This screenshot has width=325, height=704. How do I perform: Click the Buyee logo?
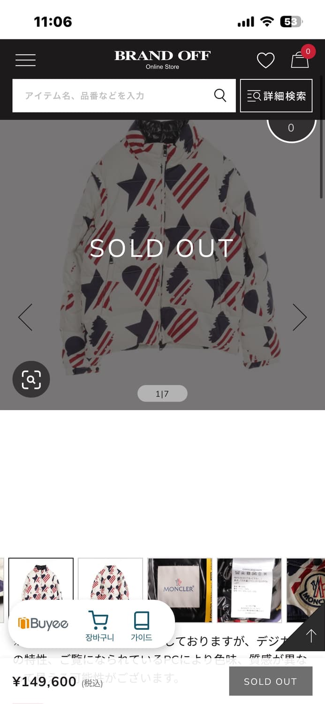click(43, 623)
